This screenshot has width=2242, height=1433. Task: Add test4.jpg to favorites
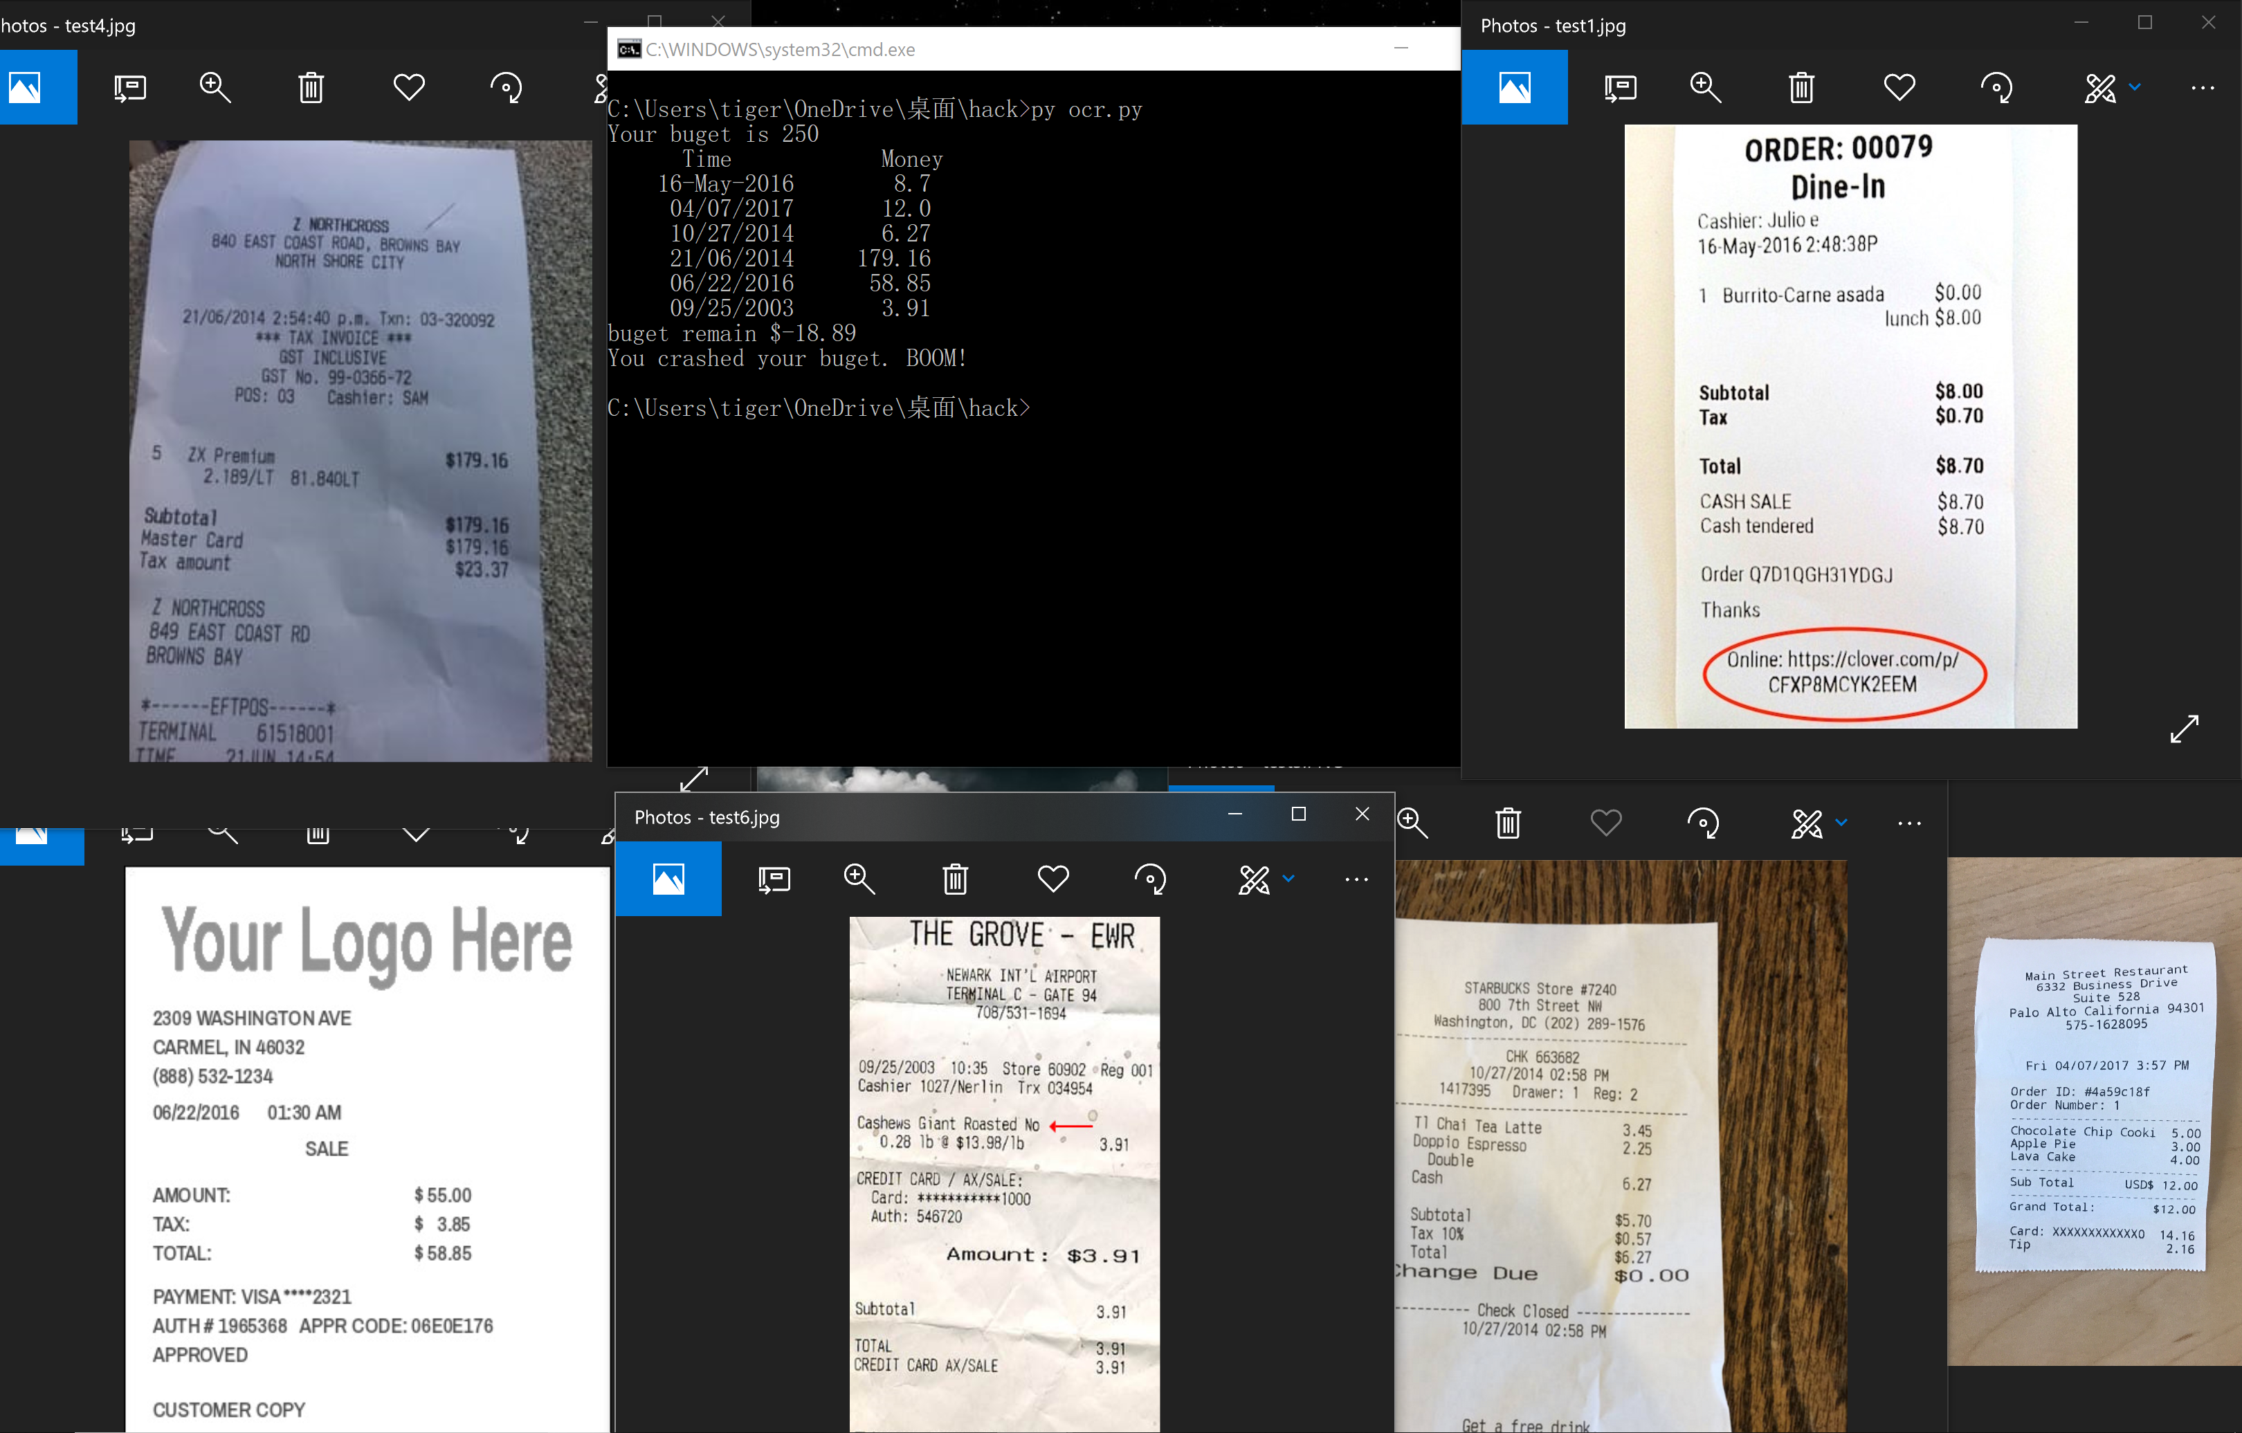[409, 87]
